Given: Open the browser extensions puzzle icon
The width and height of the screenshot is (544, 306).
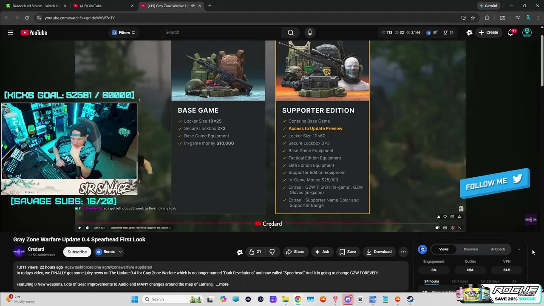Looking at the screenshot, I should [487, 18].
